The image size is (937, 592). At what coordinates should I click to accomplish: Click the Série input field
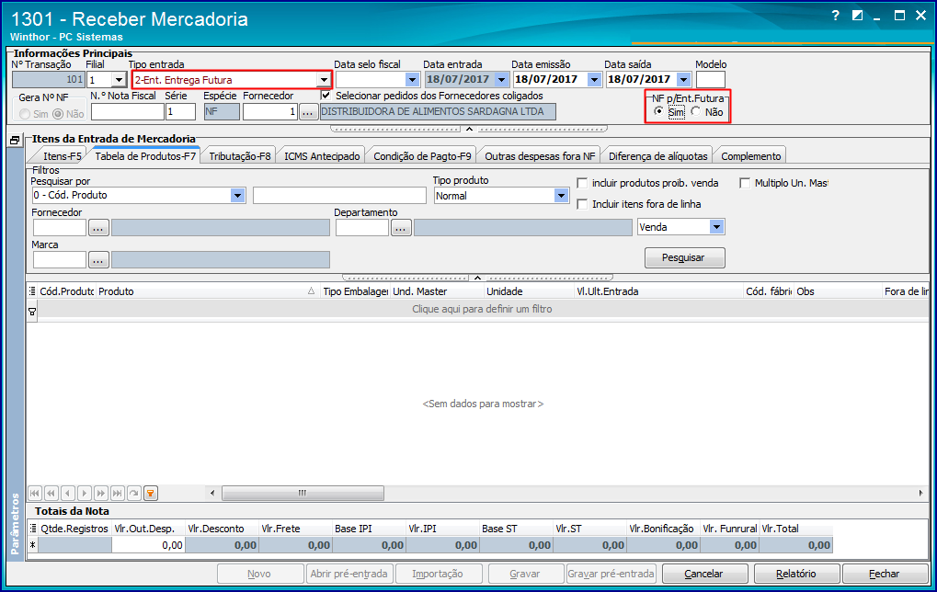tap(180, 112)
